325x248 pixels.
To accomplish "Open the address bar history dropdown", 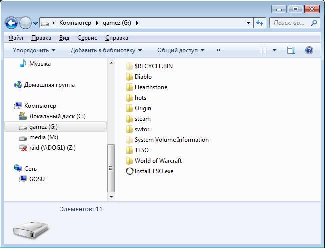I will point(248,23).
